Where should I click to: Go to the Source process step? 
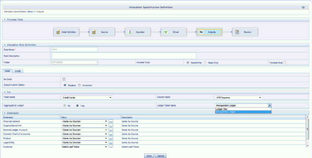click(x=102, y=32)
